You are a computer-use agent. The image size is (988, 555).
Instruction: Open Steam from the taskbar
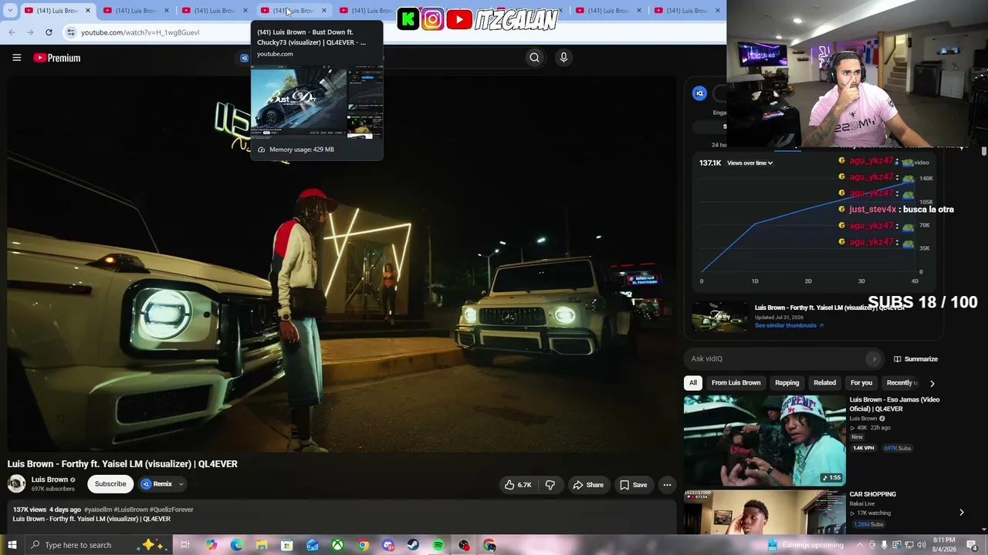tap(413, 545)
